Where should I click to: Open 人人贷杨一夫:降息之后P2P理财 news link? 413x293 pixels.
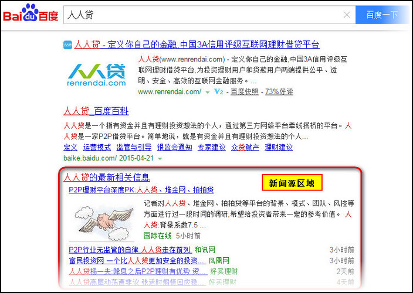coord(138,271)
